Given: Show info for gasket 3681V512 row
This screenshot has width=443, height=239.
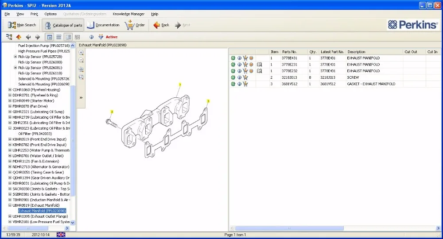Looking at the screenshot, I should [239, 84].
